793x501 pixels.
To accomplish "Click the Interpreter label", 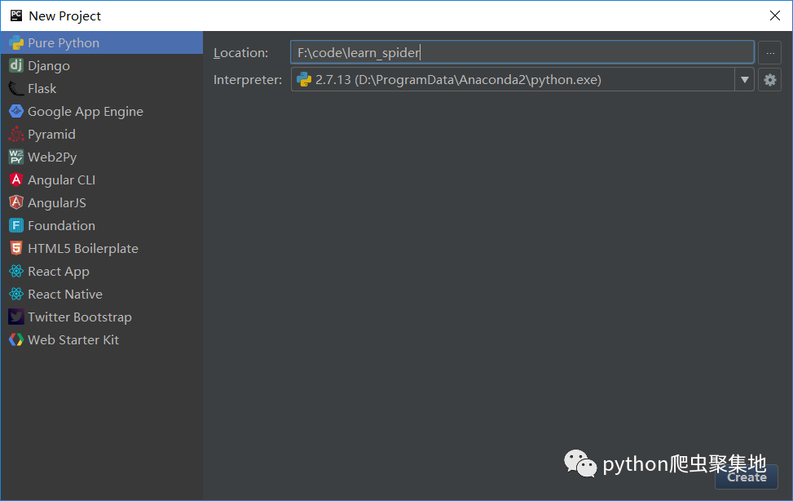I will (248, 79).
